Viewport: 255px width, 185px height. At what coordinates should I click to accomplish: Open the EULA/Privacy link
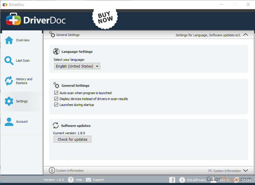click(197, 180)
